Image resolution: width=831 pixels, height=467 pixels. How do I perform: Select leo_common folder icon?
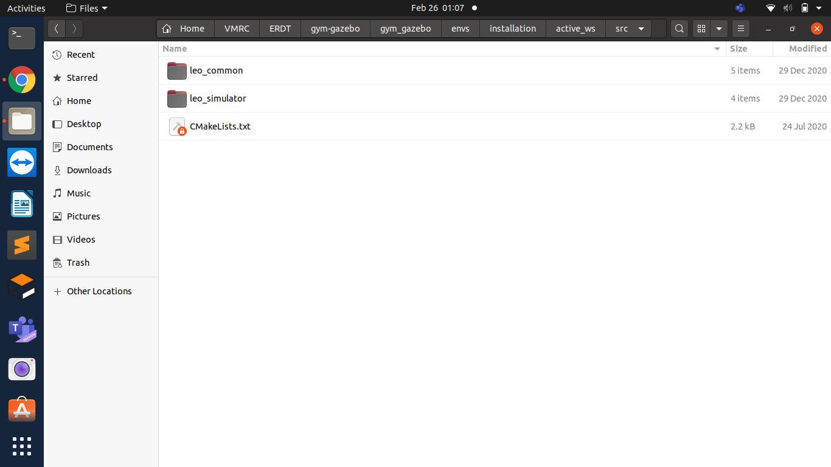[177, 71]
